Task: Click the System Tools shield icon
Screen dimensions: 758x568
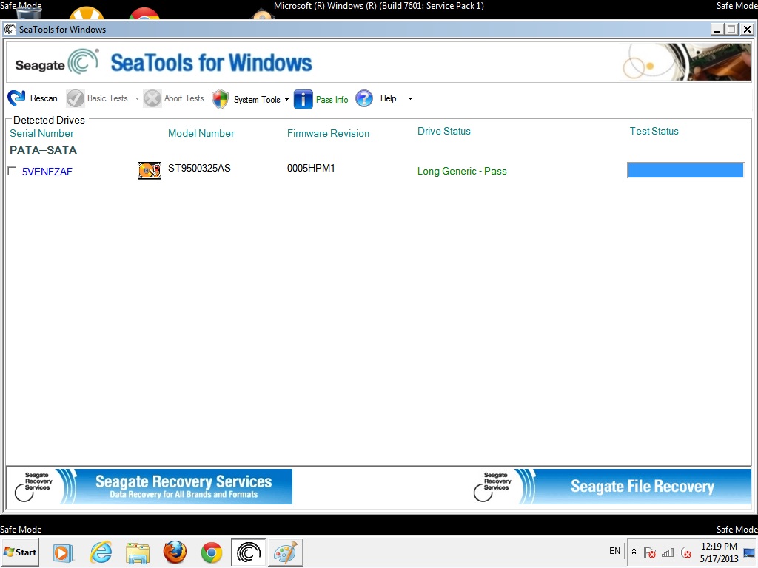Action: [220, 99]
